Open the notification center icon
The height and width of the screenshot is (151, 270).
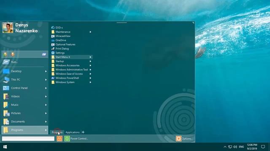263,147
